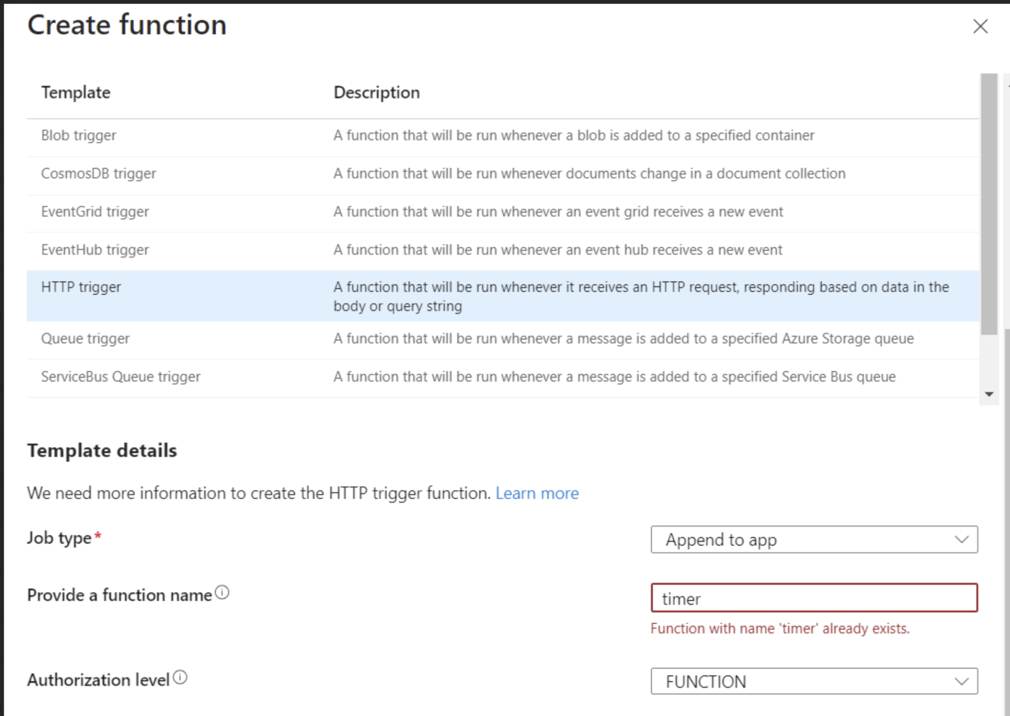
Task: Click the Description column header
Action: pyautogui.click(x=377, y=93)
